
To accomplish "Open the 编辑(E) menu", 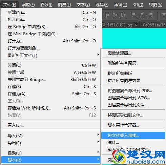I will tap(28, 5).
